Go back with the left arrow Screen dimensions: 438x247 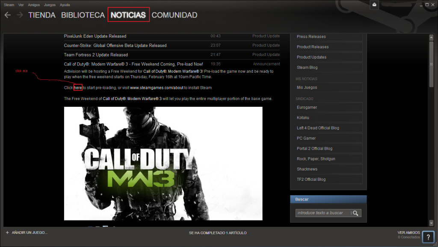pos(8,15)
